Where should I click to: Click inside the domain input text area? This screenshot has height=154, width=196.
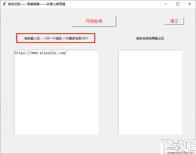(56, 92)
